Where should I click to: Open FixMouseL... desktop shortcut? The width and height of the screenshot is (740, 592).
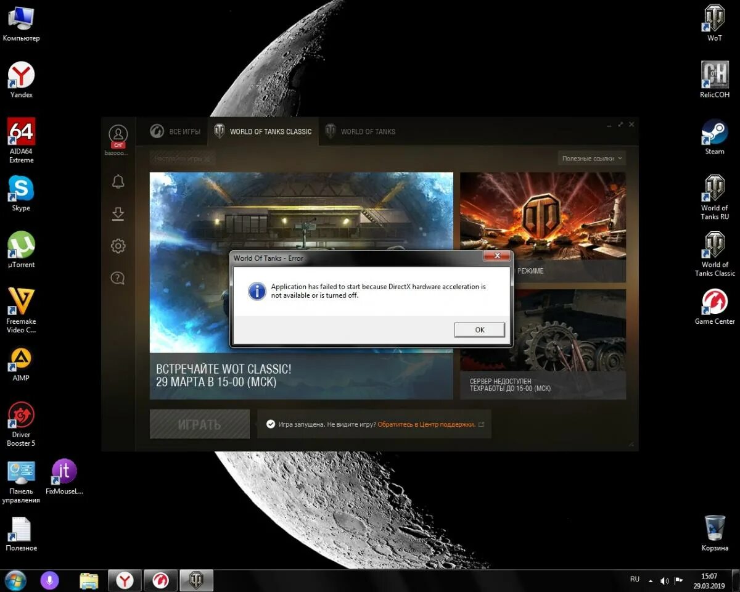pyautogui.click(x=64, y=477)
